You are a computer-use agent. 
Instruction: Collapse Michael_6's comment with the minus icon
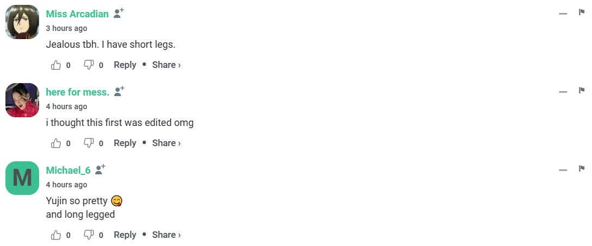563,170
